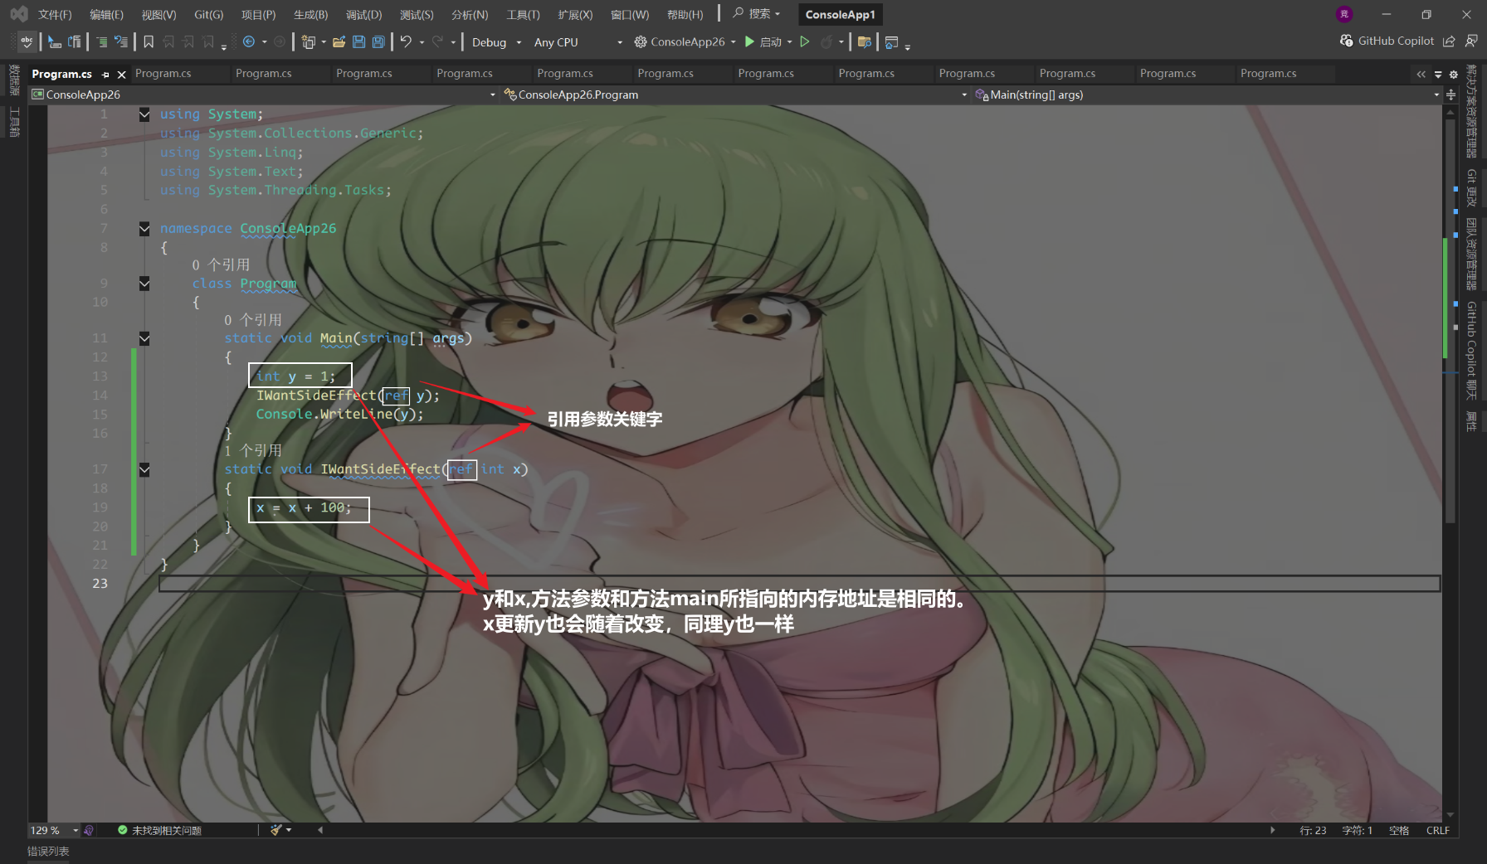Click the 搜索 search button
Screen dimensions: 1487x864
click(756, 13)
